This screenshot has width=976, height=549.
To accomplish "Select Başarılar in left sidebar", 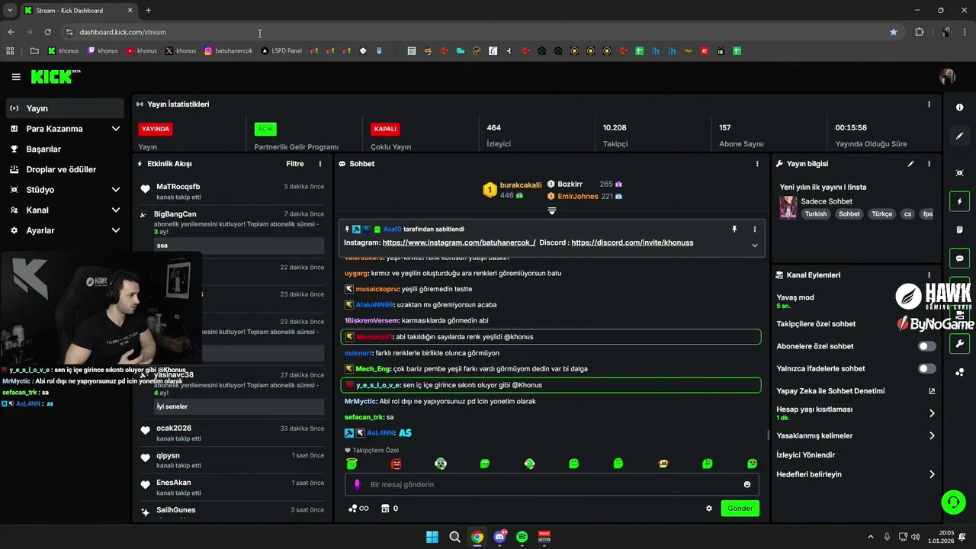I will click(x=65, y=149).
